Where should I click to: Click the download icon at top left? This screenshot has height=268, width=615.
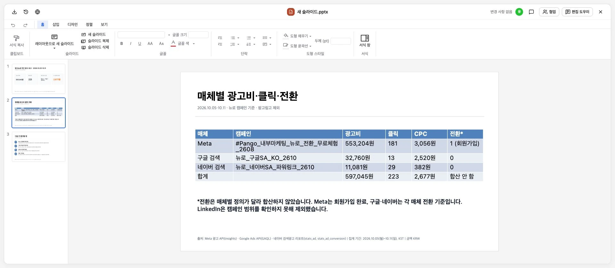pos(14,12)
